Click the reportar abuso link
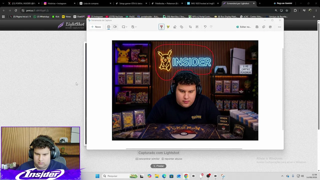 click(x=172, y=159)
